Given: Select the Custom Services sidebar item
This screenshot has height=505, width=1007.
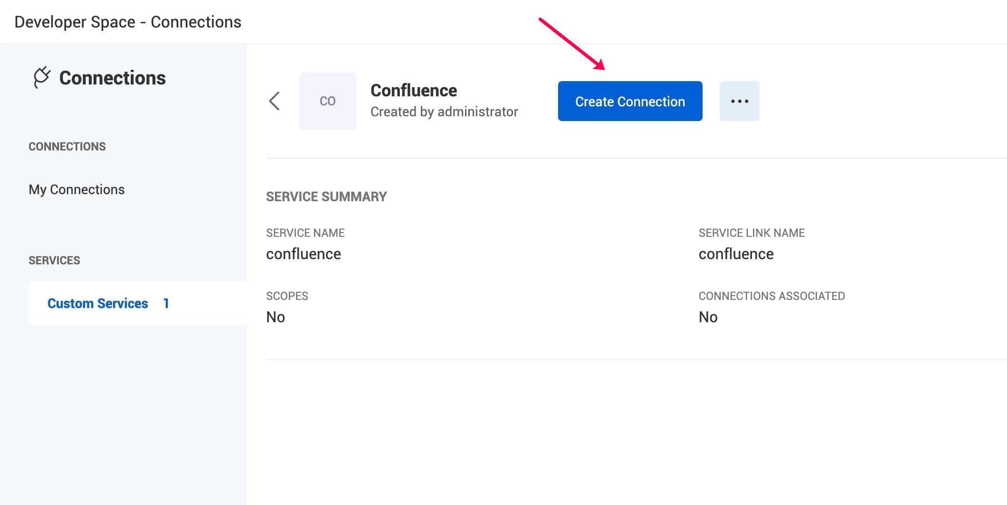Looking at the screenshot, I should 98,303.
